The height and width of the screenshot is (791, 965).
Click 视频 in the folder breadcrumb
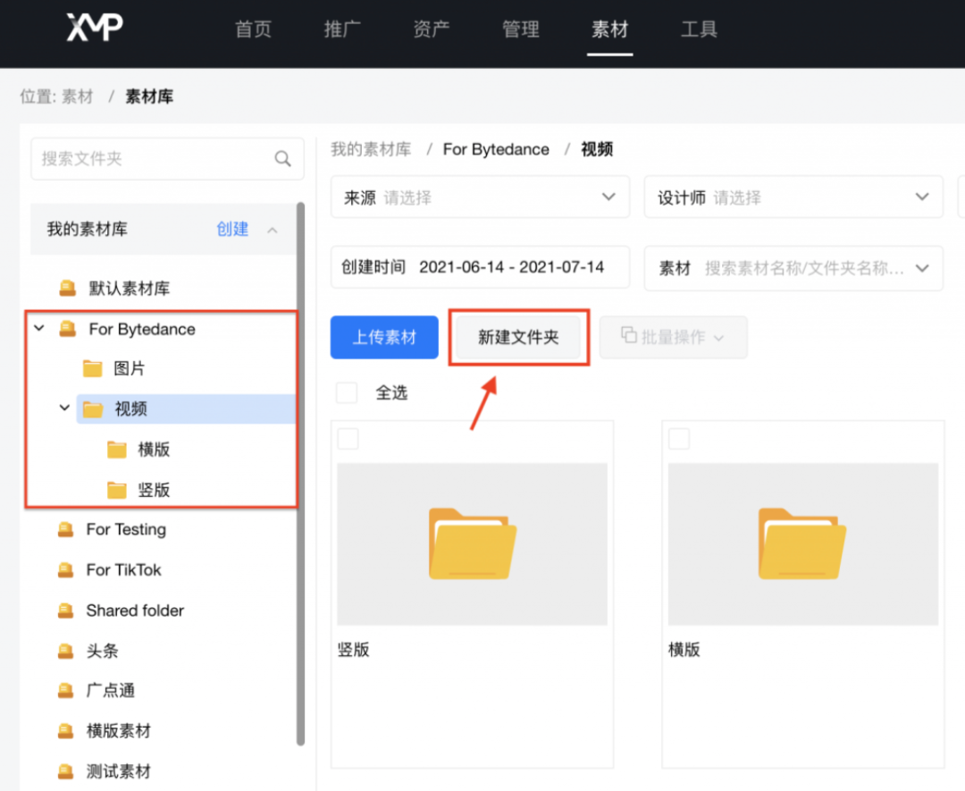click(597, 149)
